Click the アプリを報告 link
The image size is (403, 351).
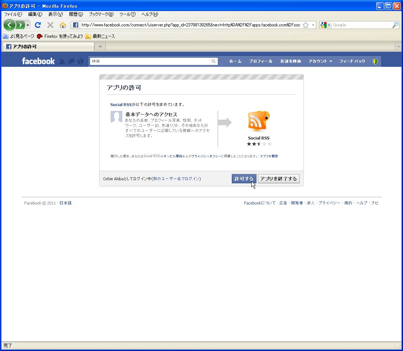(x=269, y=156)
